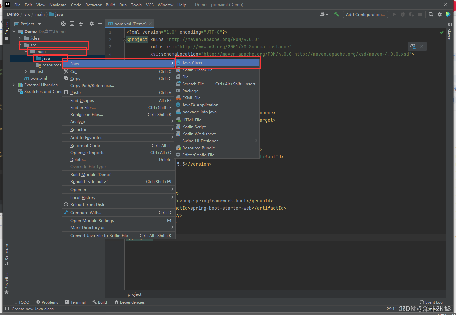The width and height of the screenshot is (456, 315).
Task: Expand all in Project panel
Action: pos(72,24)
